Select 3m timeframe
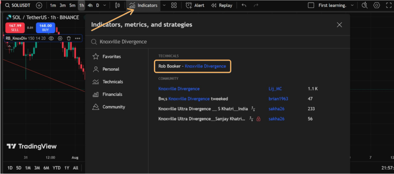The height and width of the screenshot is (174, 394). pyautogui.click(x=63, y=5)
